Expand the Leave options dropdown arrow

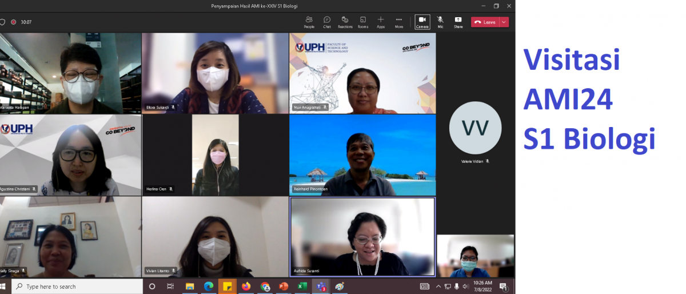[x=504, y=22]
